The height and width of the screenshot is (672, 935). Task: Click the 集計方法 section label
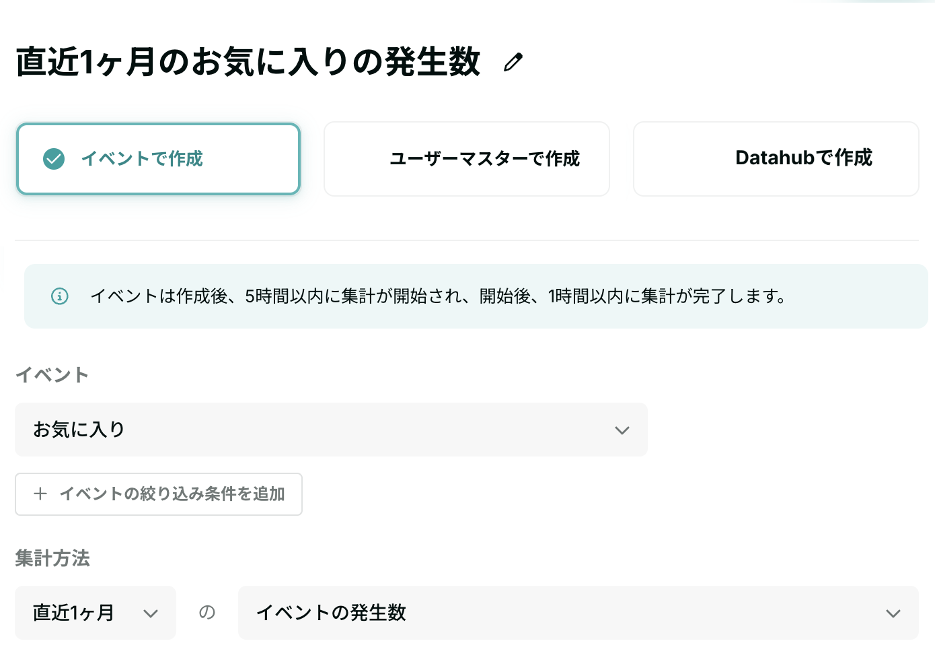52,558
